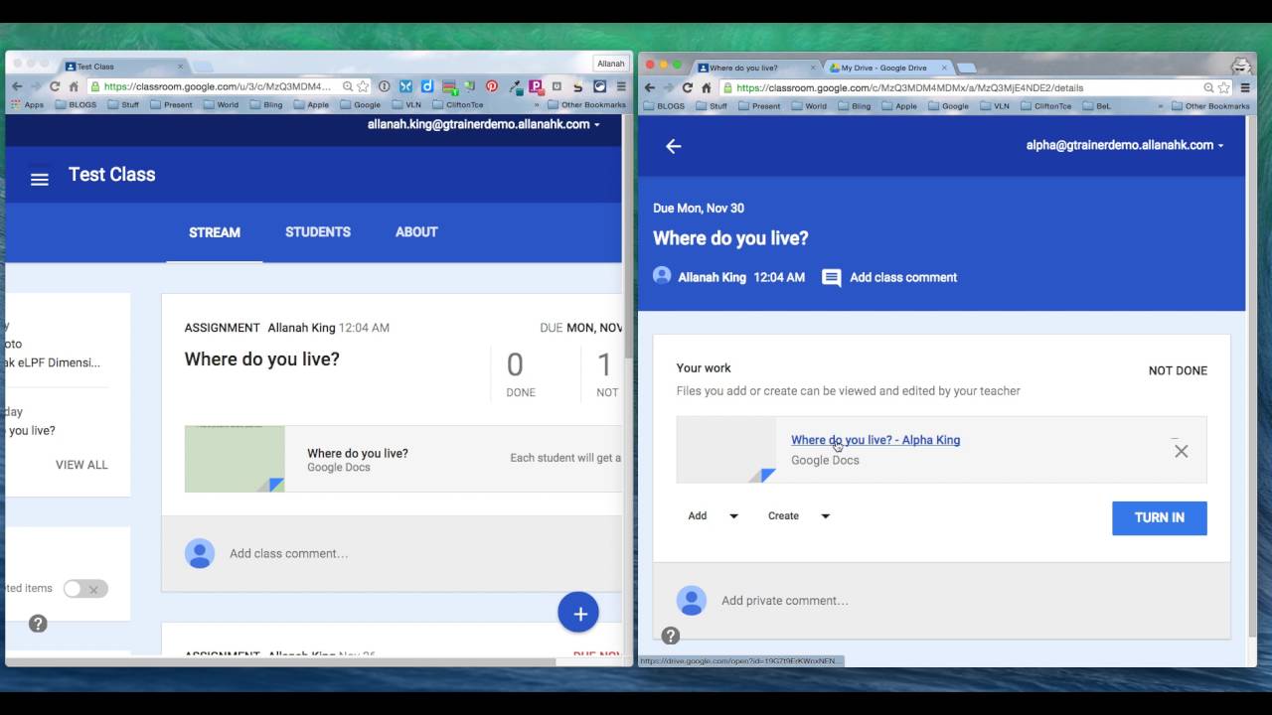Click VIEW ALL in the left sidebar
Image resolution: width=1272 pixels, height=715 pixels.
point(81,465)
